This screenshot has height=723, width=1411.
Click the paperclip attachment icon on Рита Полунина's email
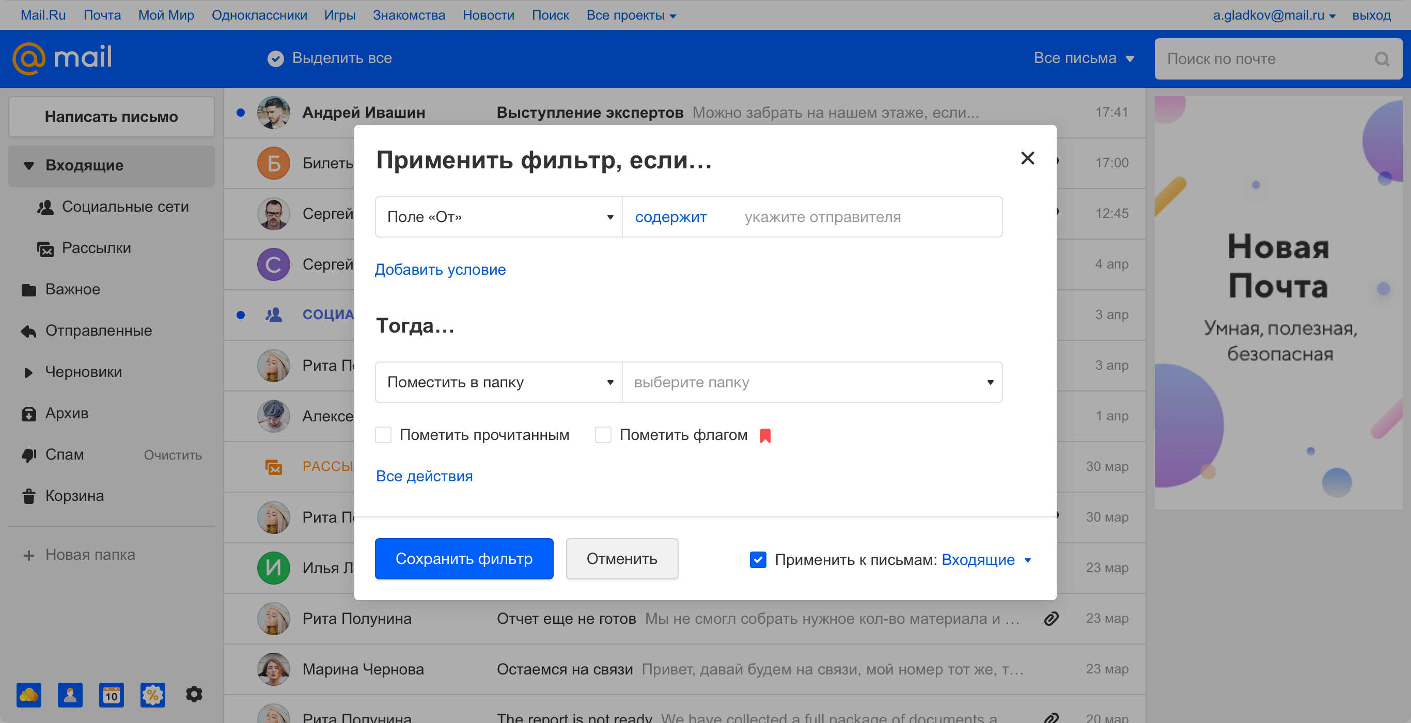1051,620
